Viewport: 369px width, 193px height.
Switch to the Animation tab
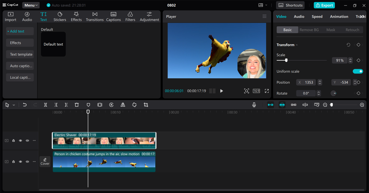click(339, 16)
